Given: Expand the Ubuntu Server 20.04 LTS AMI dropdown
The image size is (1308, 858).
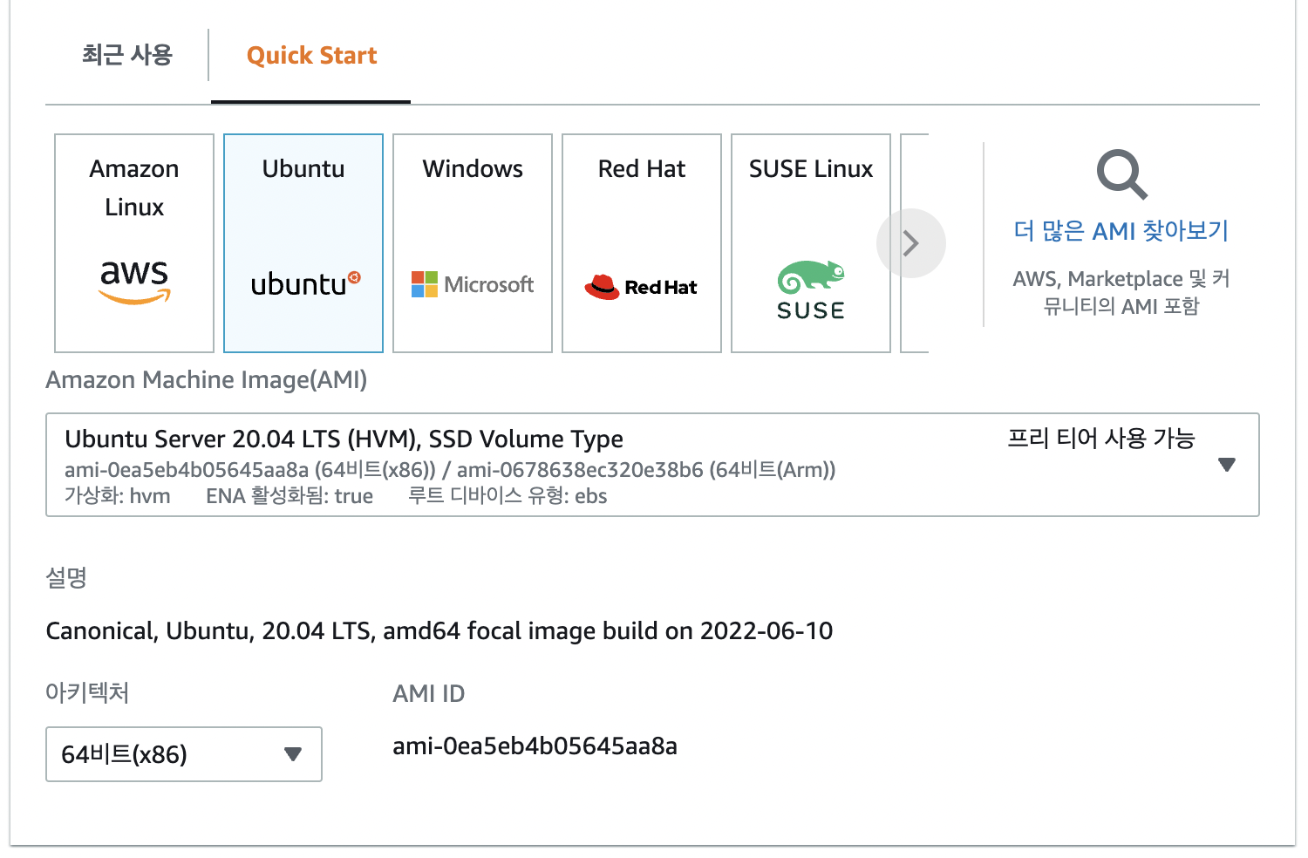Looking at the screenshot, I should pos(652,465).
